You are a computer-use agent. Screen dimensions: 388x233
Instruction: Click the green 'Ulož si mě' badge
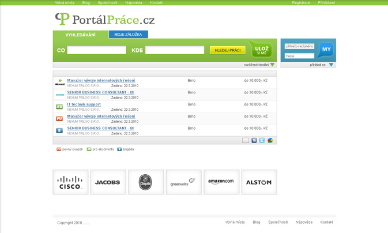click(x=261, y=50)
